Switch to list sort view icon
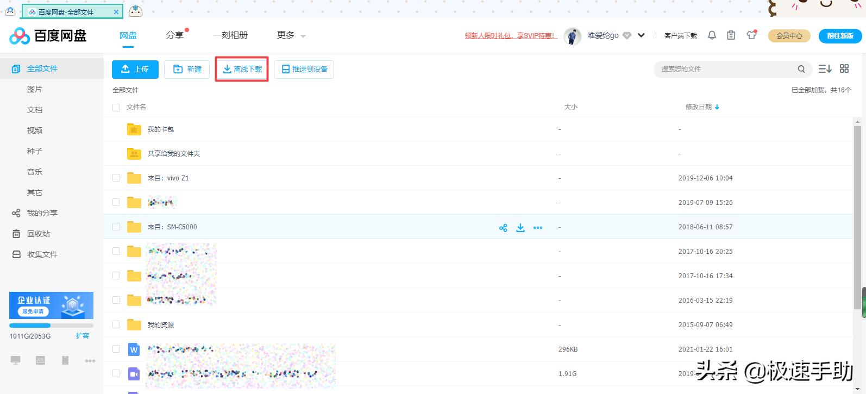Viewport: 866px width, 394px height. coord(825,68)
